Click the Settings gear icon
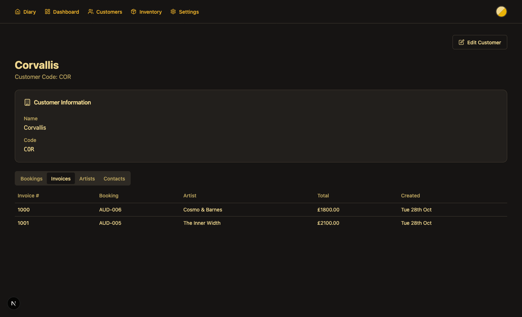Screen dimensions: 522x317 (x=173, y=12)
